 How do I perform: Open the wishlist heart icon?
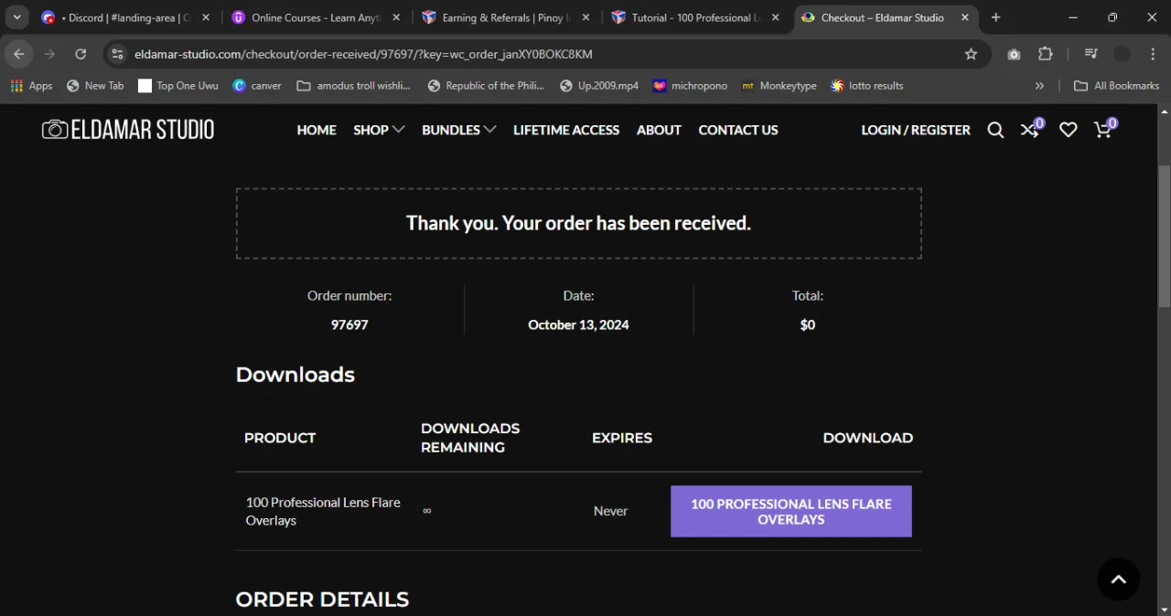pos(1068,130)
